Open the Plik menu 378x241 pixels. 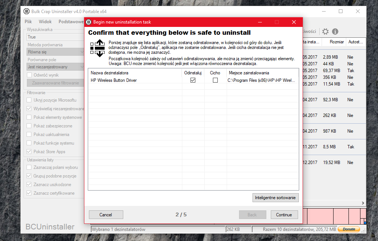point(28,21)
